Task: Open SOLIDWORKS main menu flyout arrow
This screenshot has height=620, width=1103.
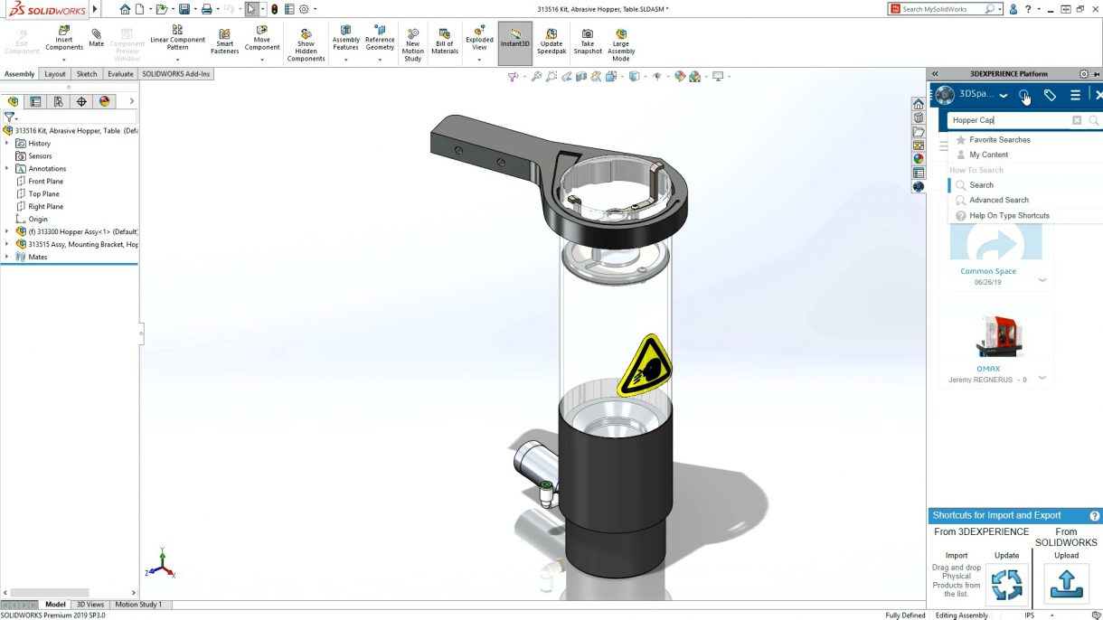Action: click(95, 9)
